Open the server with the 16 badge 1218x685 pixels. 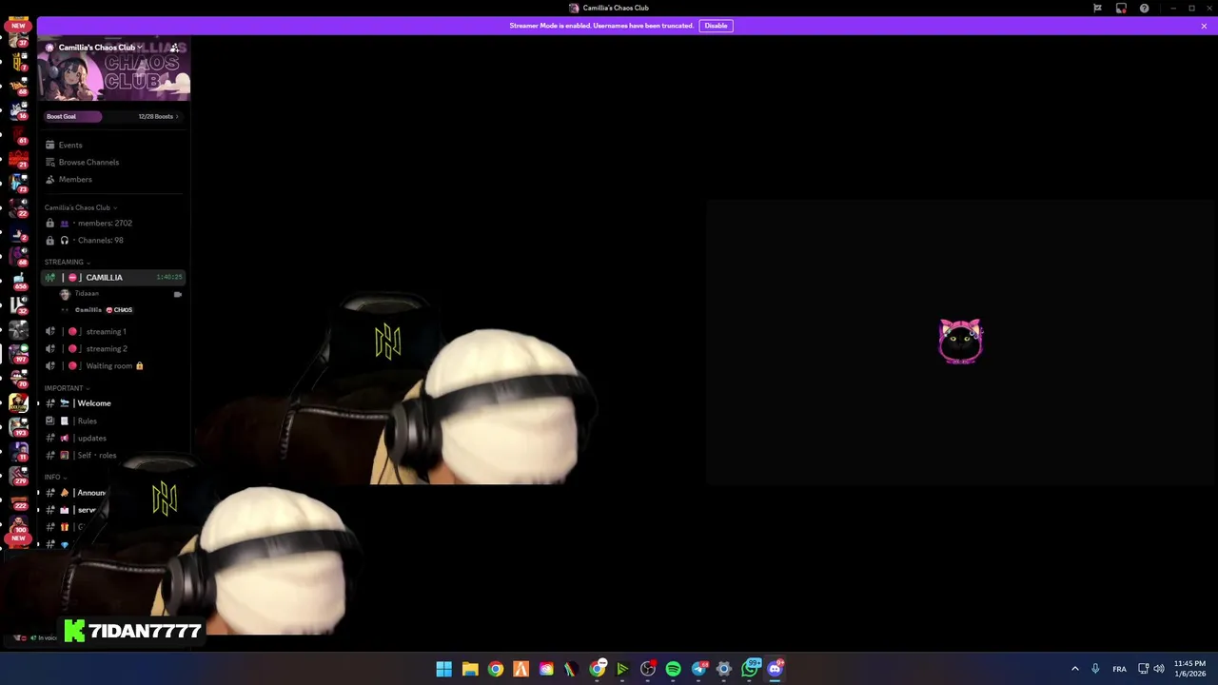(18, 109)
